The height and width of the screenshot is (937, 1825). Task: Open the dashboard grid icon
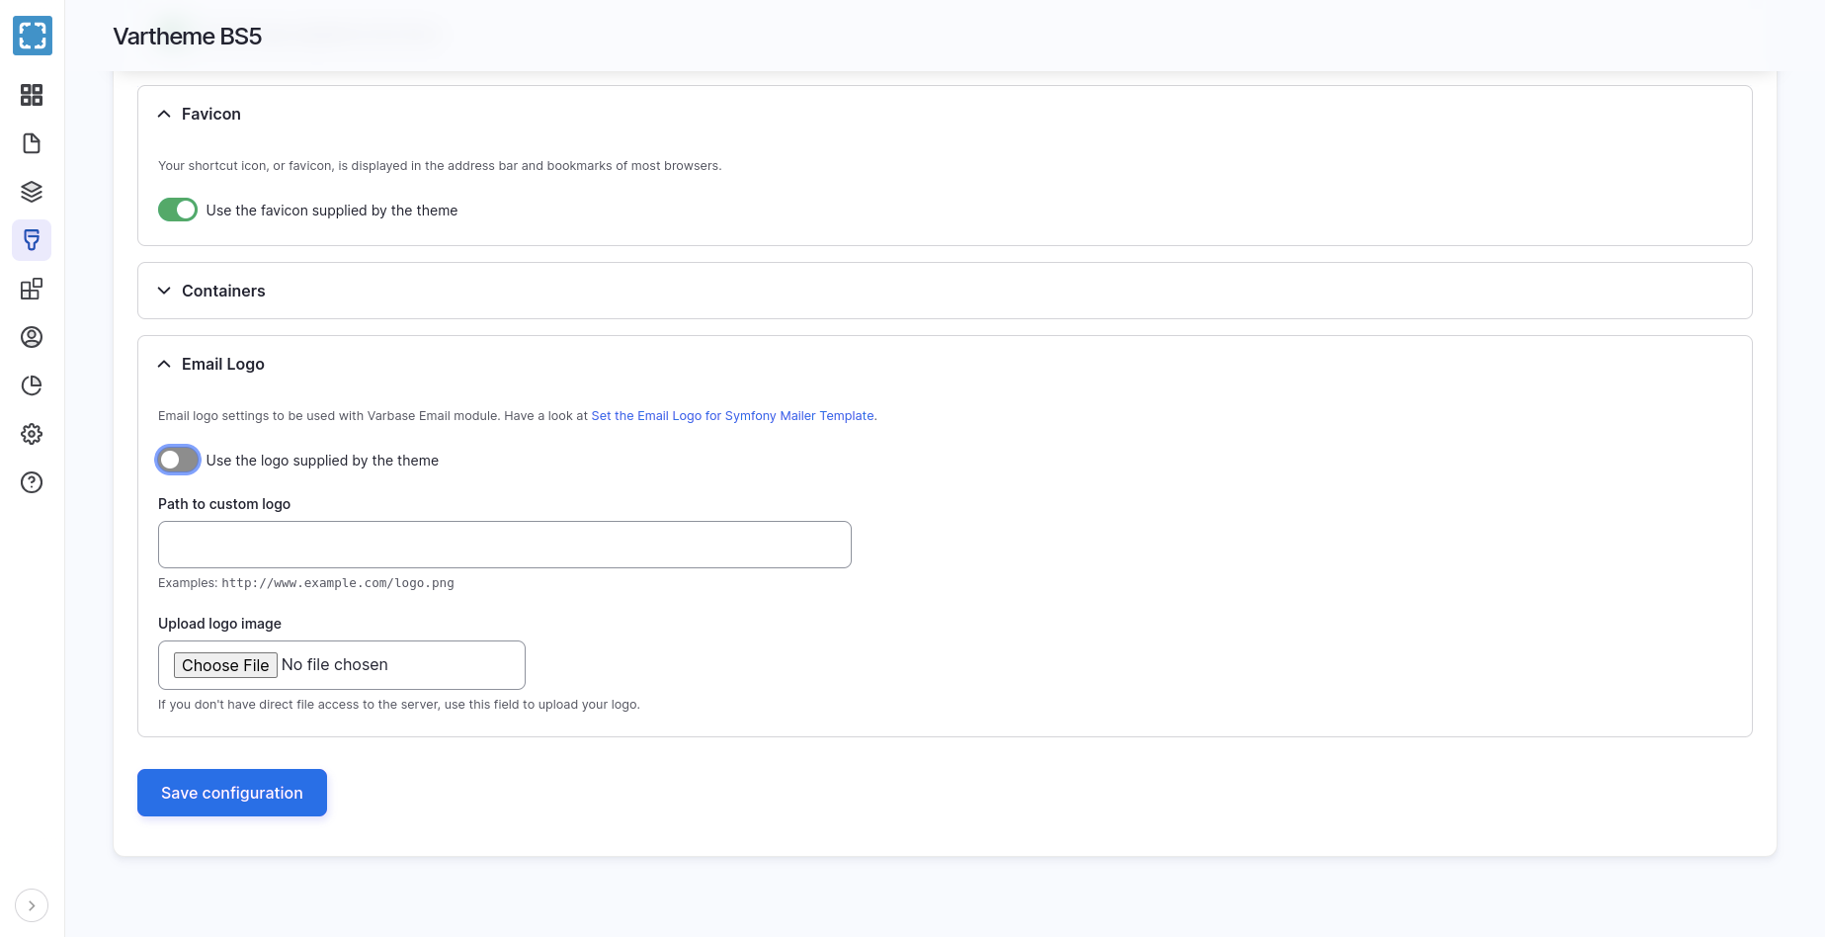pos(32,95)
